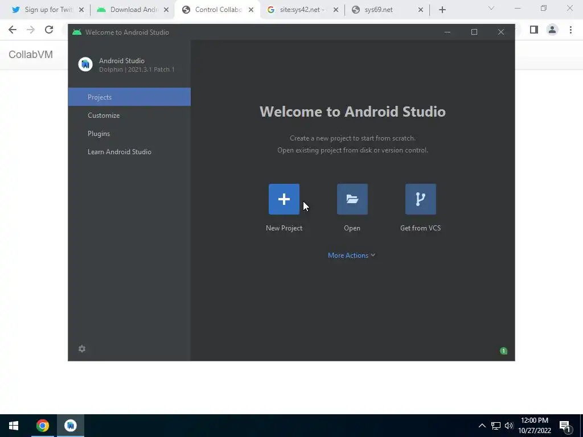Click Android Studio icon in taskbar
Image resolution: width=583 pixels, height=437 pixels.
click(70, 426)
